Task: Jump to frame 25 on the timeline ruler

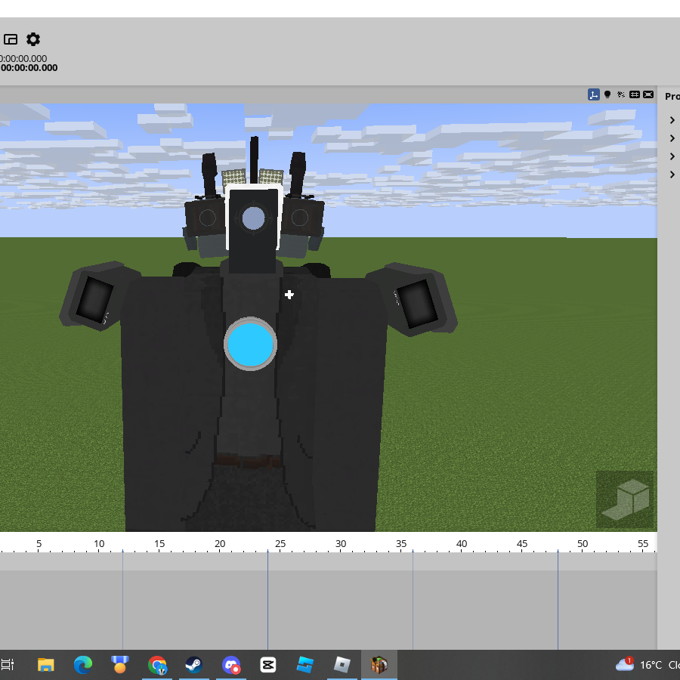Action: click(x=280, y=544)
